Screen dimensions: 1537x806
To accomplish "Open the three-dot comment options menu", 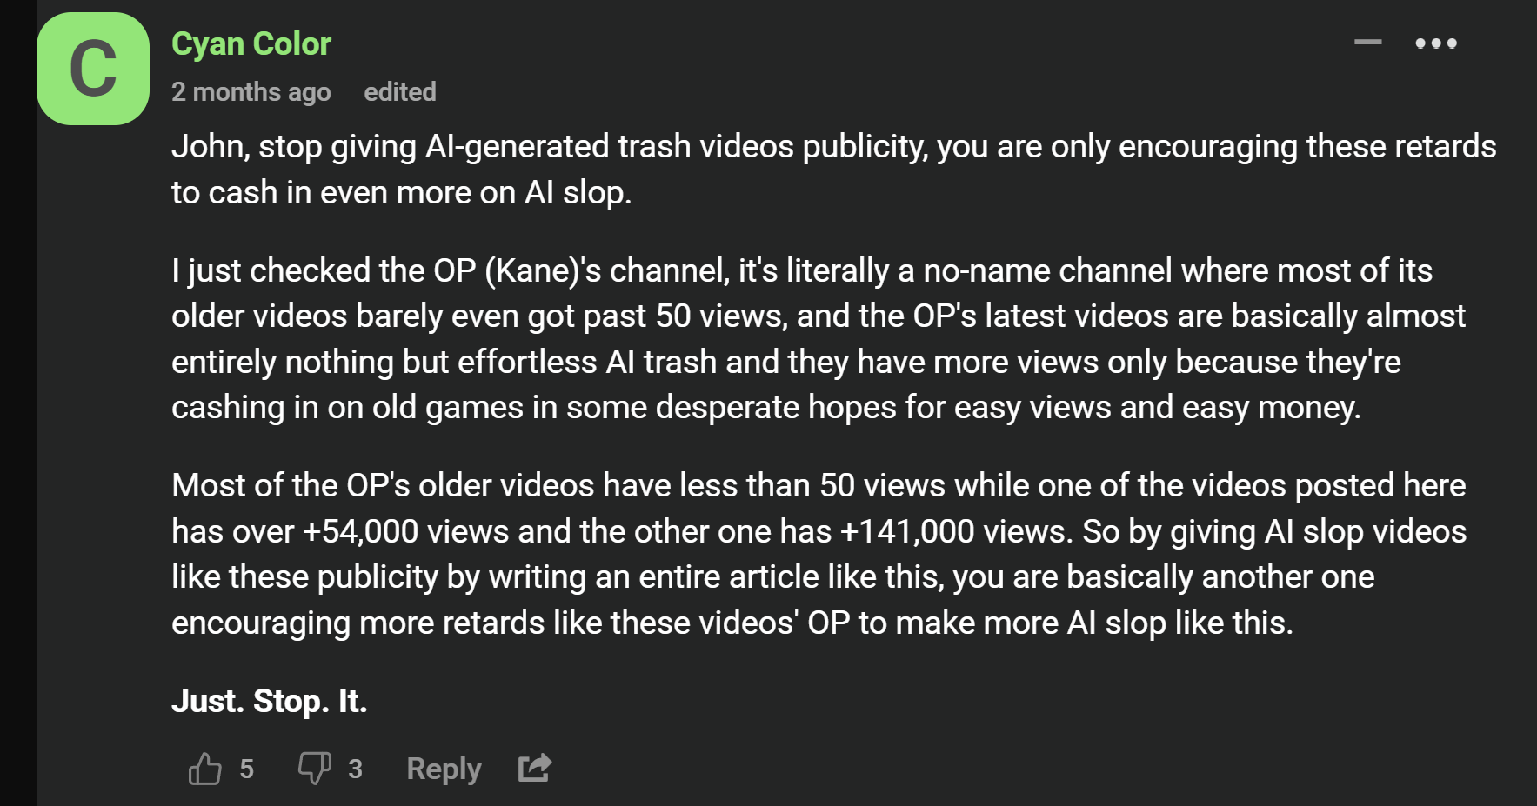I will [x=1435, y=43].
